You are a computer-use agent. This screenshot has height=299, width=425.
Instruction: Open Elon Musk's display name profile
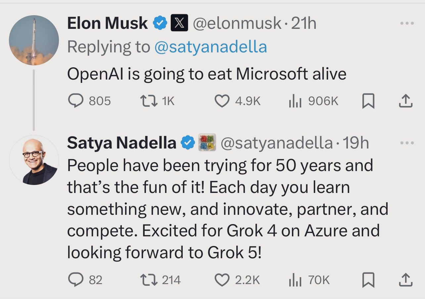tap(107, 24)
